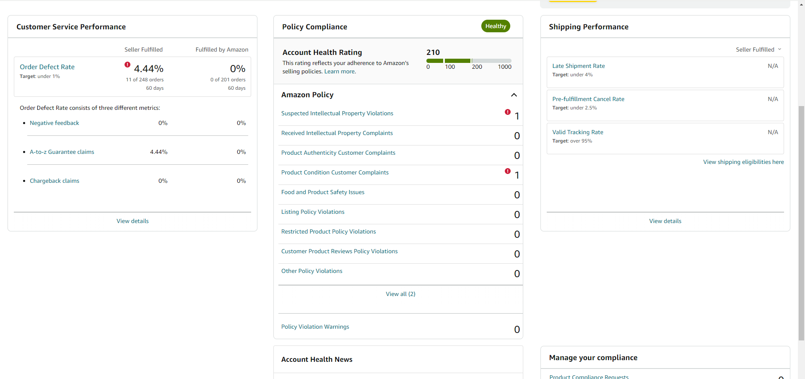This screenshot has height=379, width=805.
Task: Click the page vertical scrollbar
Action: 801,222
